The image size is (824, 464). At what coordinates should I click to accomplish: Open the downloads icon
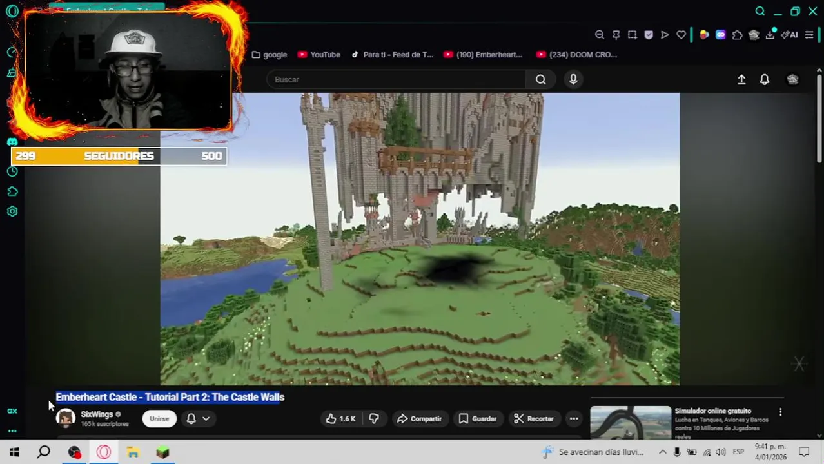770,35
